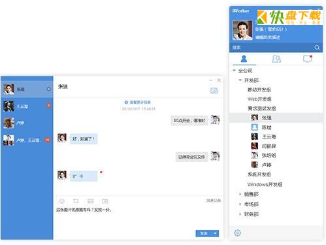Viewport: 326px width, 245px height.
Task: Open the emoji picker in chat toolbar
Action: coord(62,201)
